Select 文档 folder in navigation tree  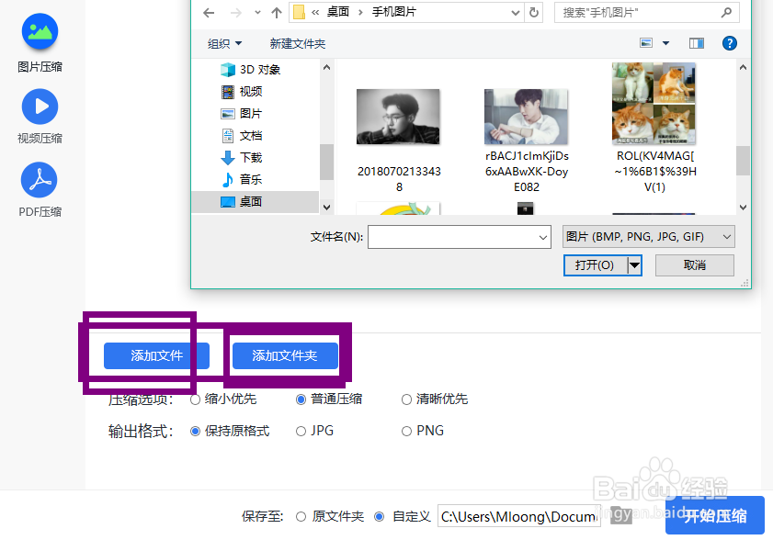242,136
